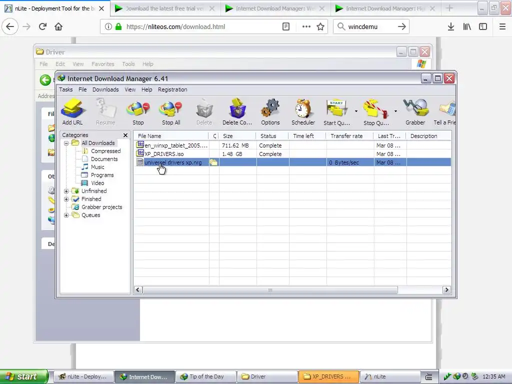
Task: Select the Video category
Action: [x=97, y=183]
